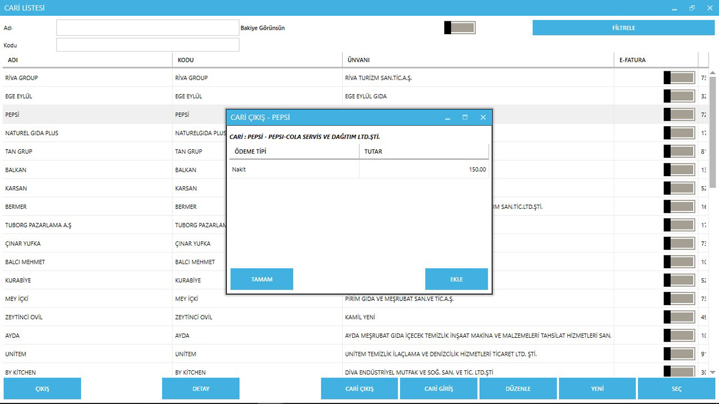Click the CARİ GİRİŞ button
The width and height of the screenshot is (719, 404).
(439, 388)
